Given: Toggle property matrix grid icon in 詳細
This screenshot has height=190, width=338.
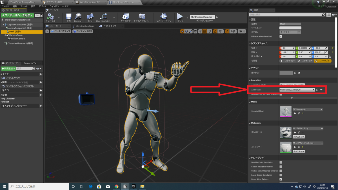Looking at the screenshot, I should [x=329, y=15].
